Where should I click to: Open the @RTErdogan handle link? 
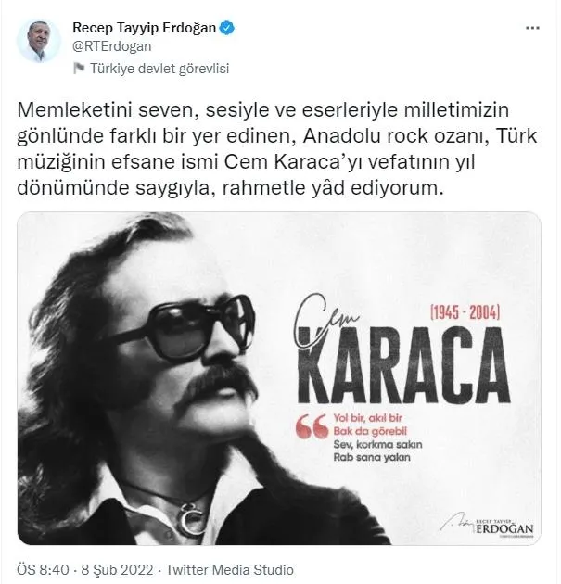coord(112,46)
